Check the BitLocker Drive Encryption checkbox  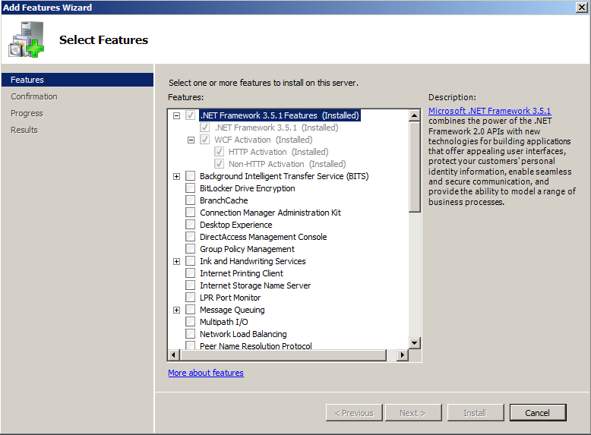[x=190, y=188]
